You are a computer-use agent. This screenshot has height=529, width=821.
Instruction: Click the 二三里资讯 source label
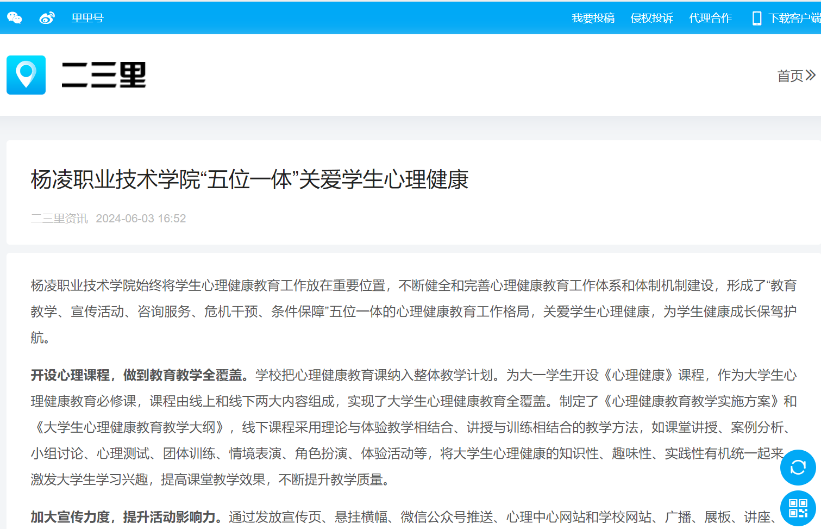coord(59,219)
